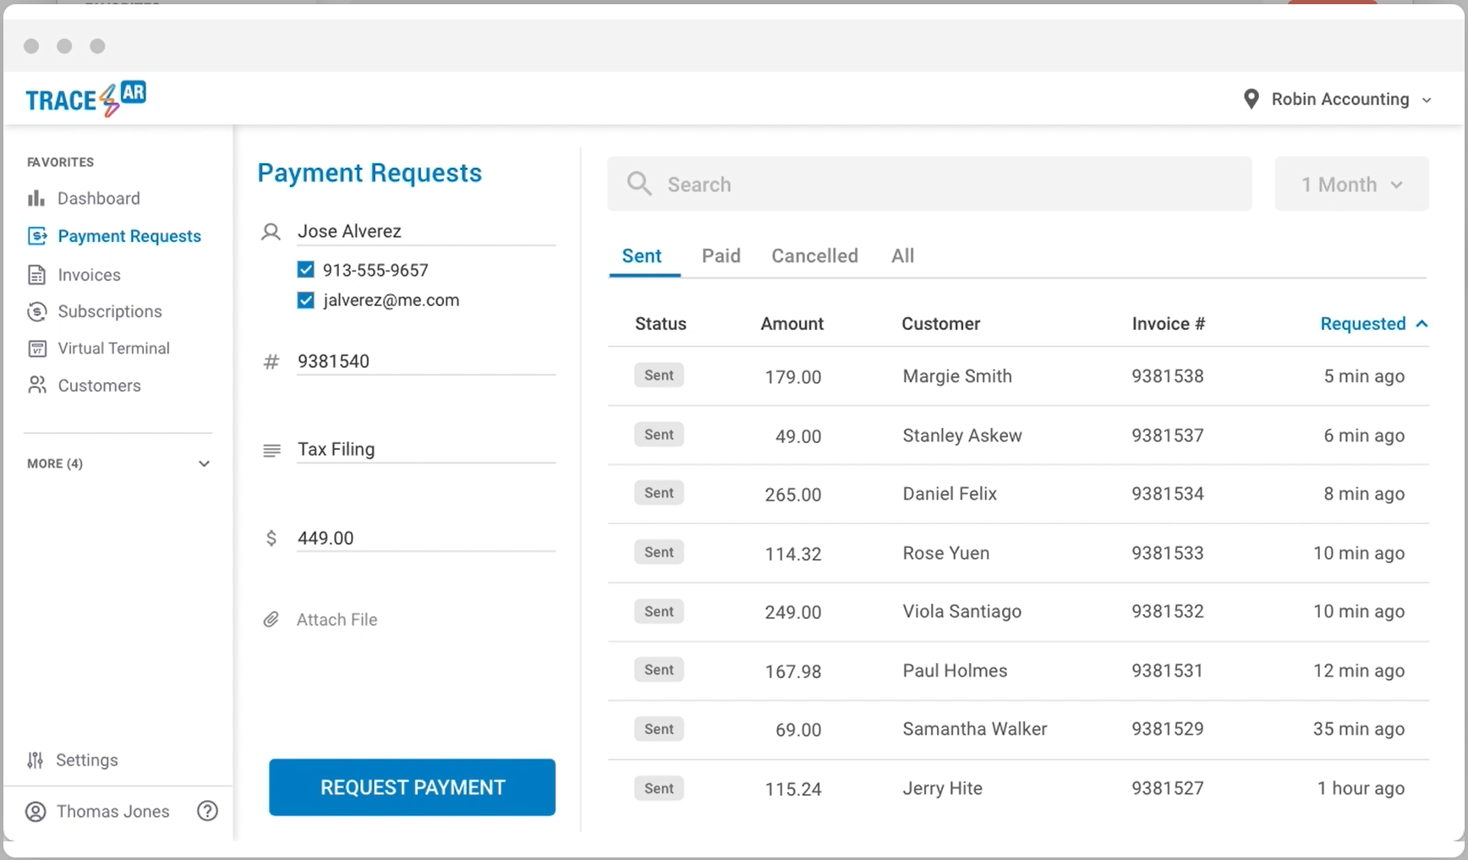Click the Payment Requests sidebar icon
The width and height of the screenshot is (1468, 860).
point(37,236)
